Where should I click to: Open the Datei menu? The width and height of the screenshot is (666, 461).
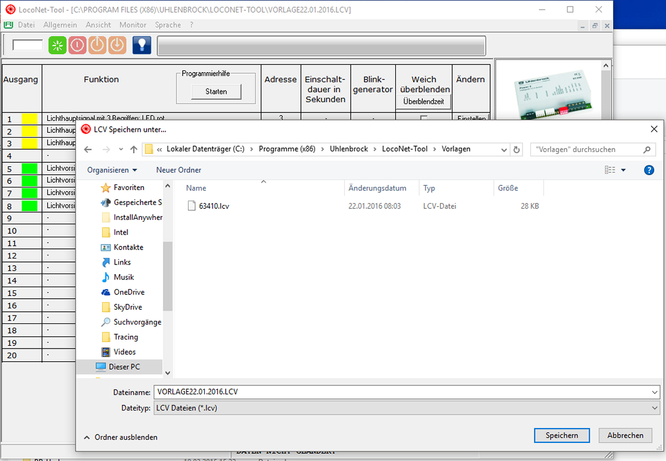(26, 25)
